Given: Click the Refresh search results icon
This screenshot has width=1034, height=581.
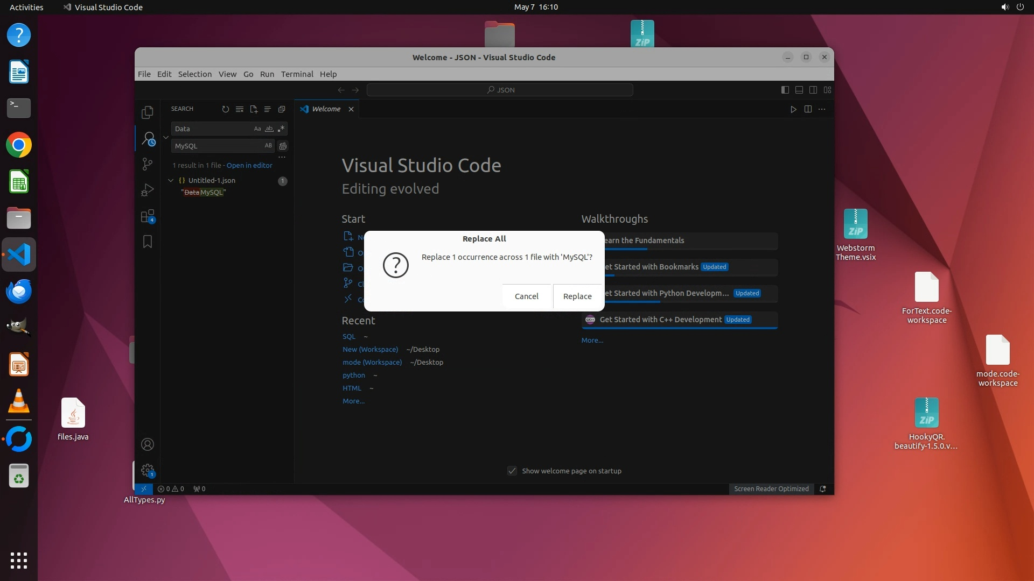Looking at the screenshot, I should tap(225, 109).
